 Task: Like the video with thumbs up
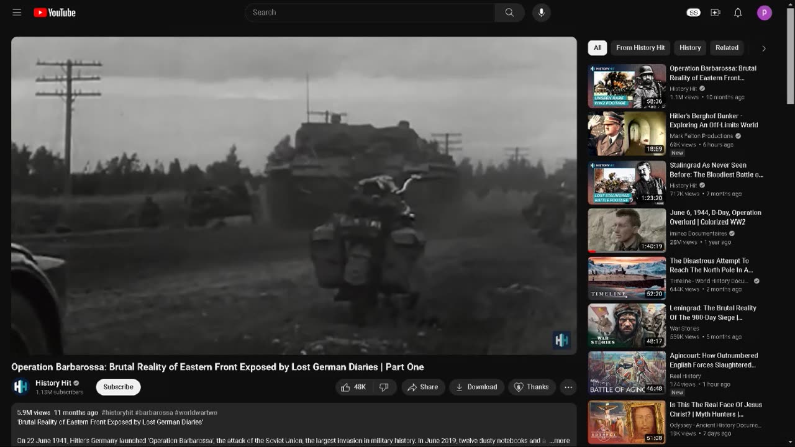[x=353, y=387]
